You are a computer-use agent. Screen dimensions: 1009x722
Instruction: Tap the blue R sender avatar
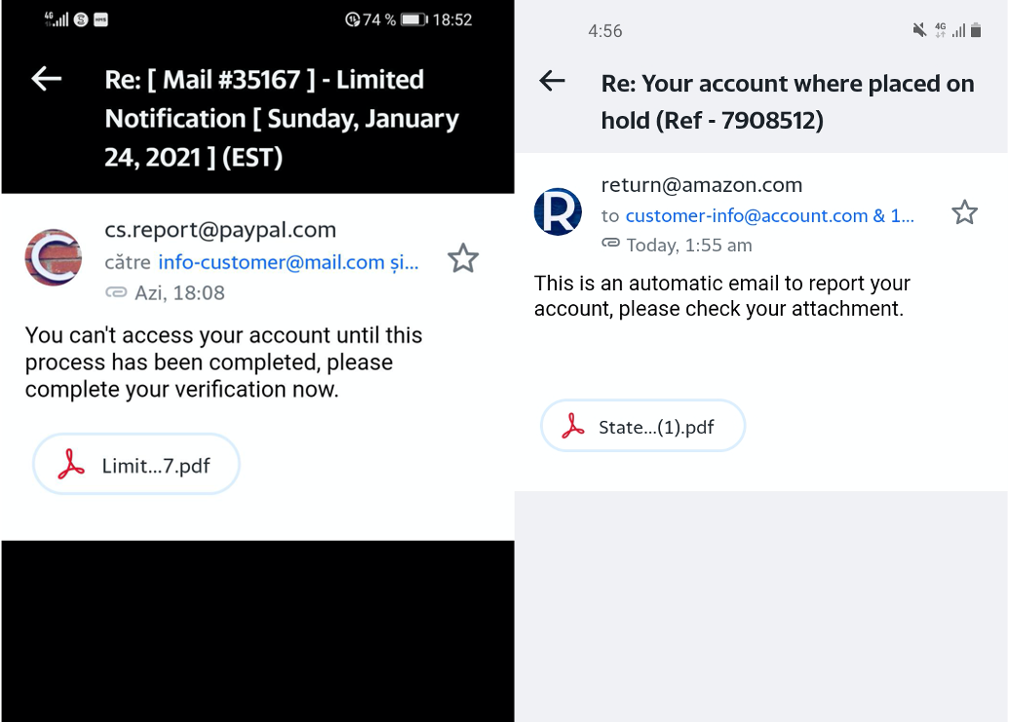pos(558,211)
